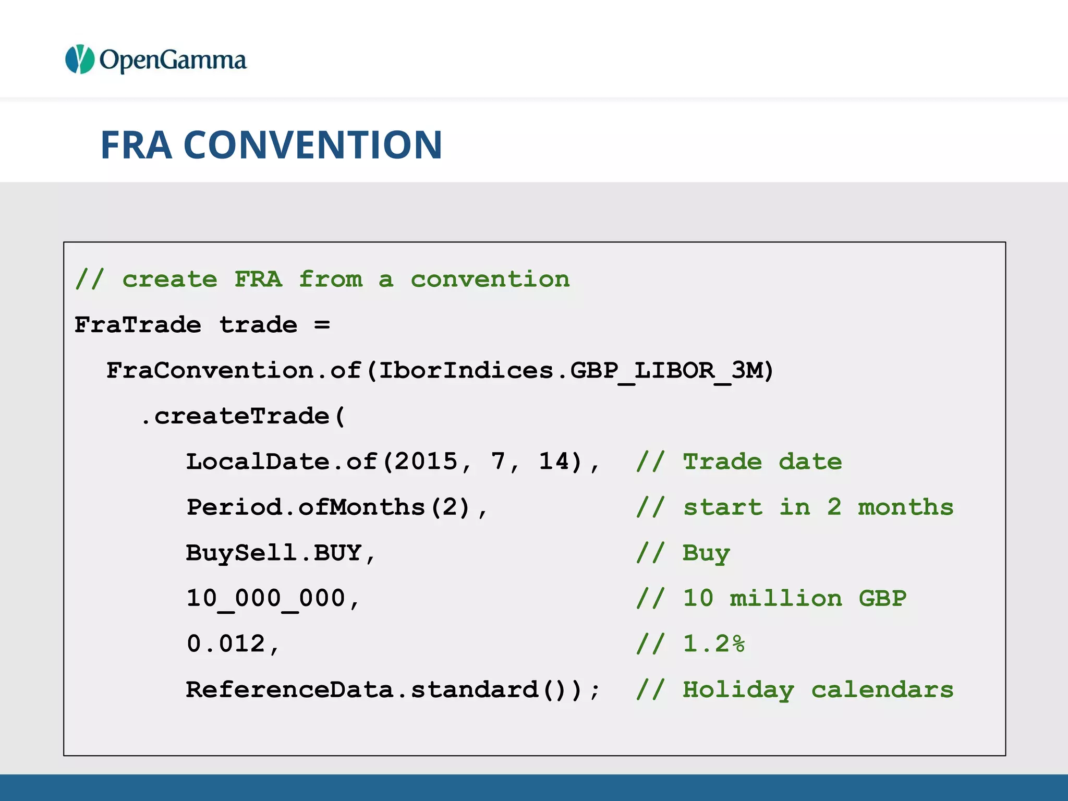Click the '// Holiday calendars' comment

pyautogui.click(x=795, y=690)
